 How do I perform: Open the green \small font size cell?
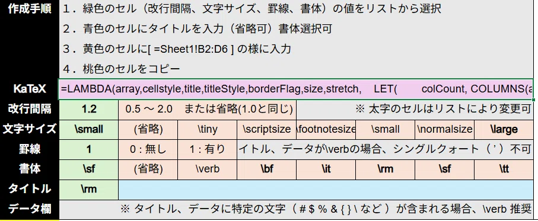[89, 129]
